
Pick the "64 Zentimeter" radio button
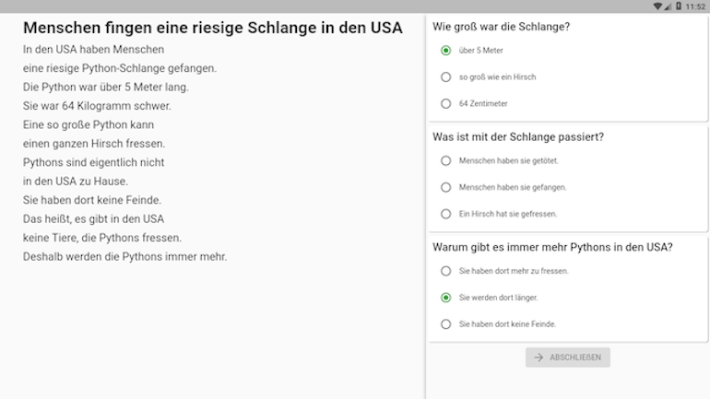[446, 104]
